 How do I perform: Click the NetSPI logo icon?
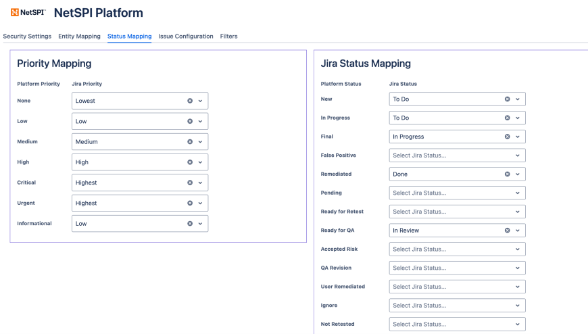pos(14,14)
